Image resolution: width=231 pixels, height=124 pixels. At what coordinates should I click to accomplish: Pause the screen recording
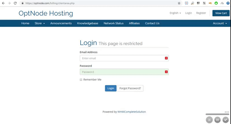[x=217, y=120]
